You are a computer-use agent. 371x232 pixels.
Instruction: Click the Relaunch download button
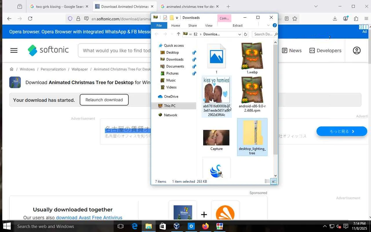pos(104,100)
